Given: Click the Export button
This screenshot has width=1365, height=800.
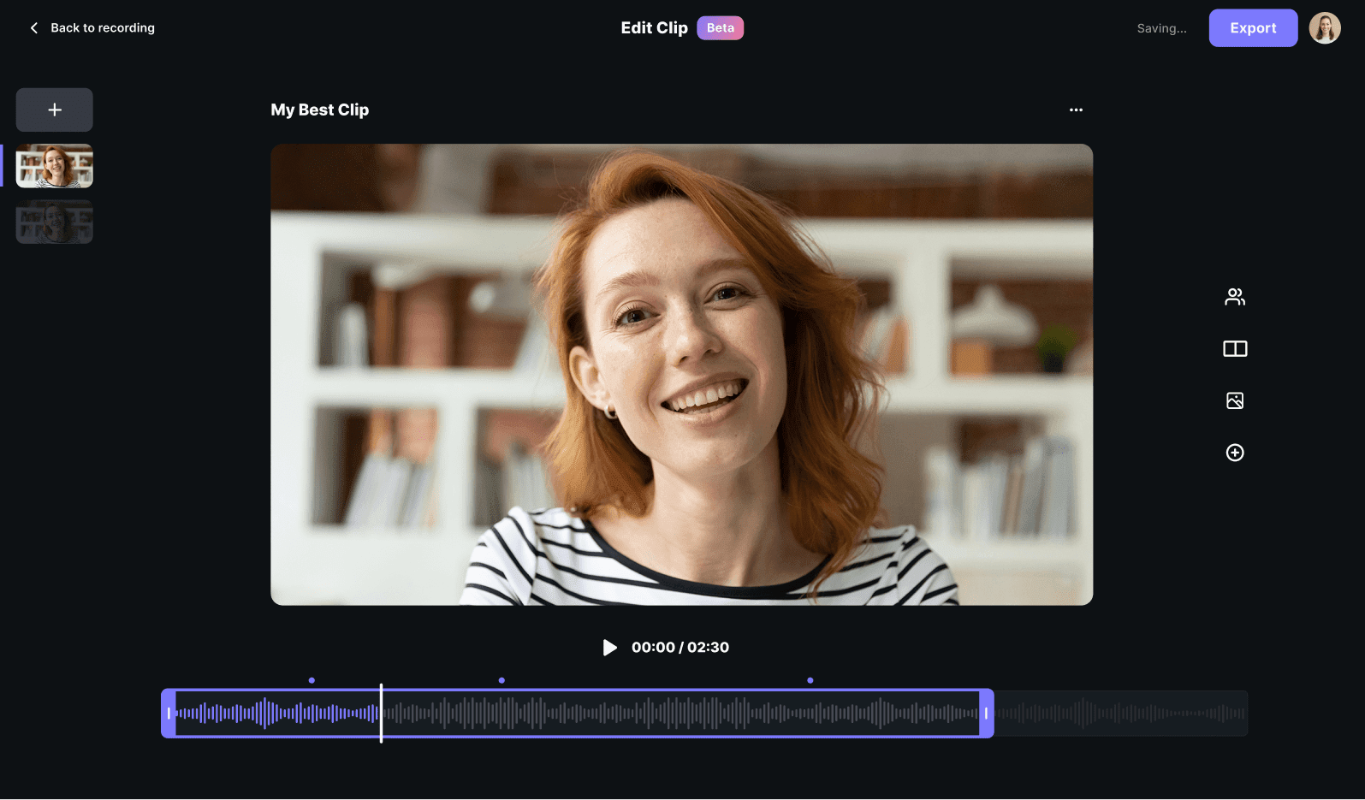Looking at the screenshot, I should click(x=1252, y=28).
